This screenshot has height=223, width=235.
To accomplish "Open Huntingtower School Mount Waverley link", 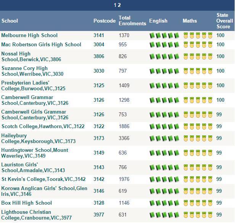I will click(35, 153).
